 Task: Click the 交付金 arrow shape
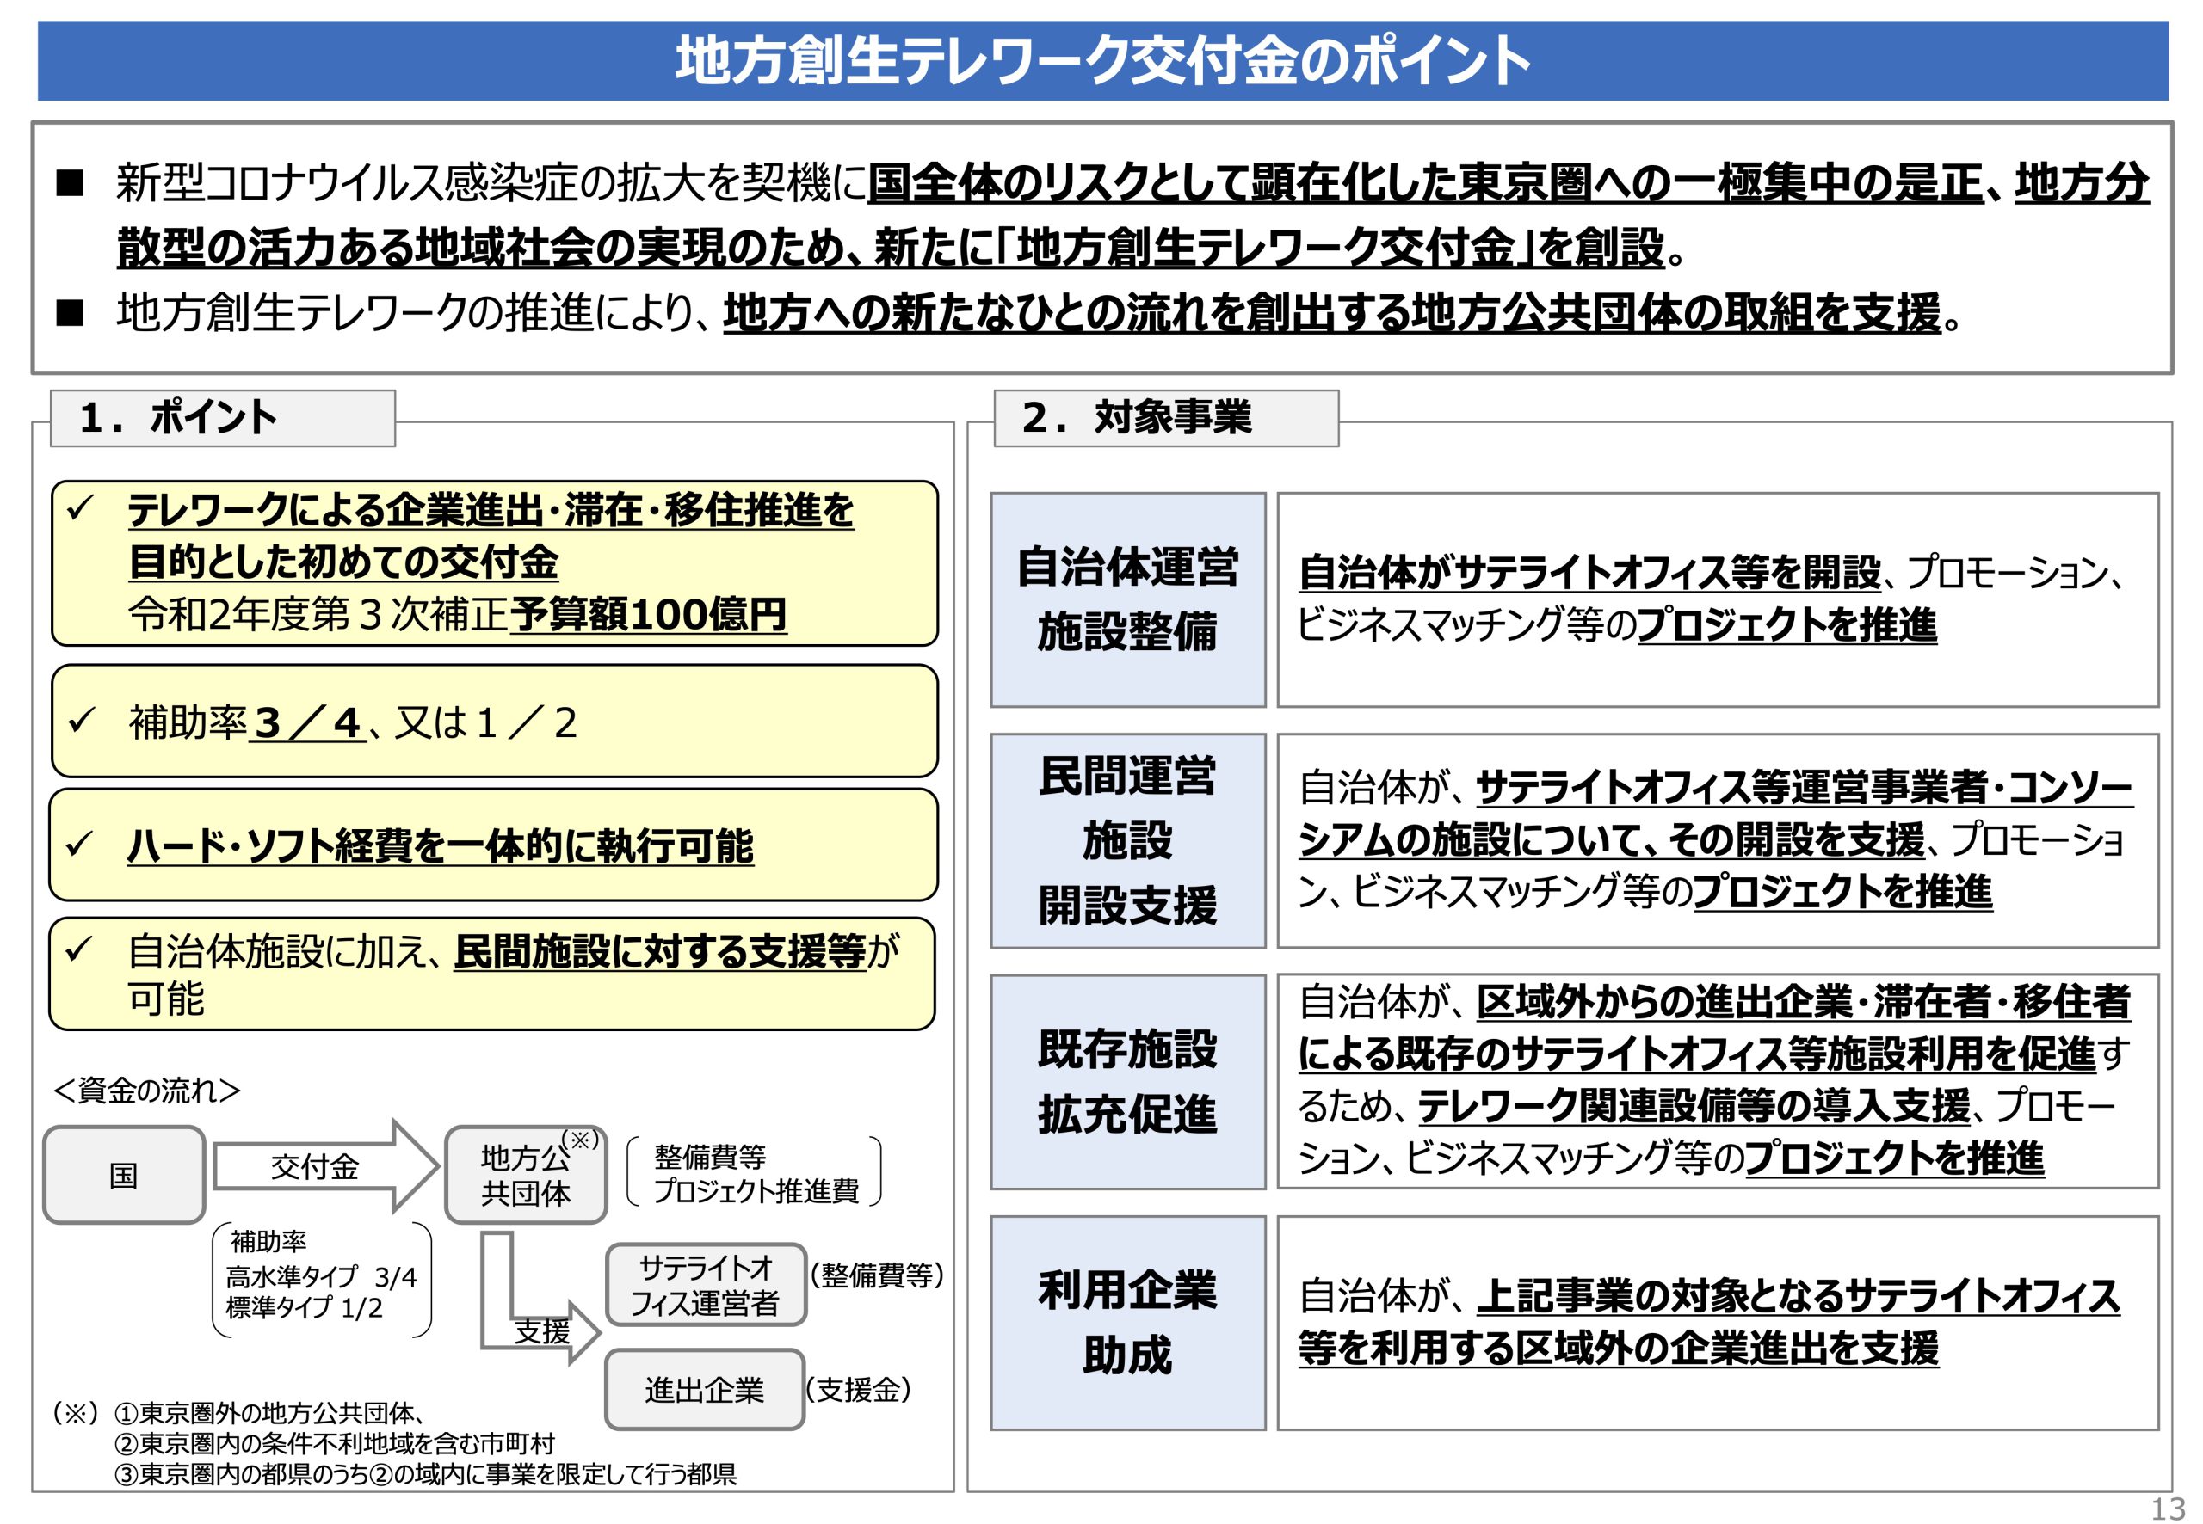[x=324, y=1166]
